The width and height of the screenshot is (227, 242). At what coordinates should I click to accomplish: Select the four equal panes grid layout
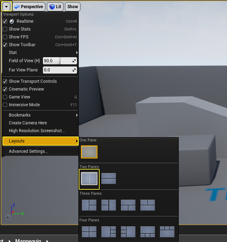(x=89, y=232)
